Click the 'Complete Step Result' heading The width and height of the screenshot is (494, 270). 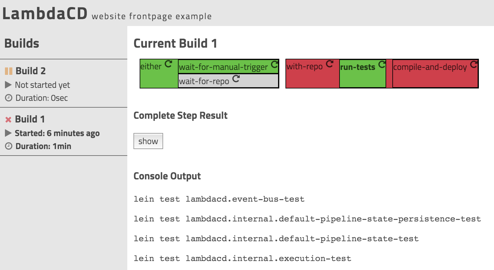point(180,115)
